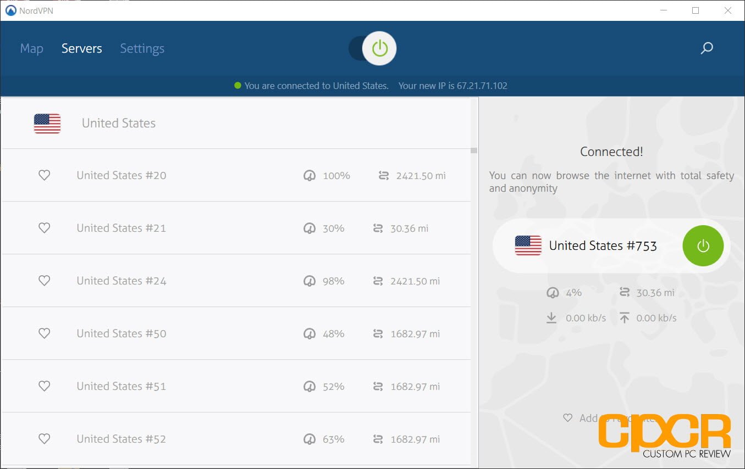This screenshot has height=469, width=745.
Task: Open the Servers tab
Action: [81, 48]
